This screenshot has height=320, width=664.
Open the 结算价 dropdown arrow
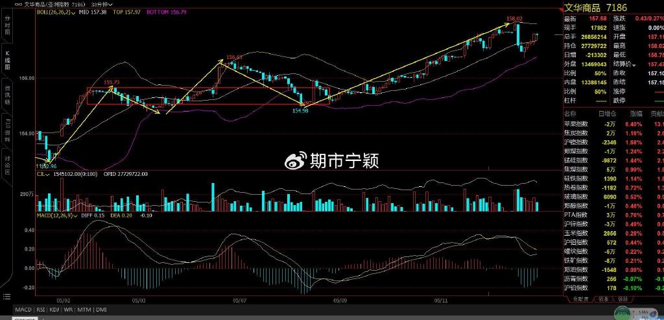(x=634, y=64)
